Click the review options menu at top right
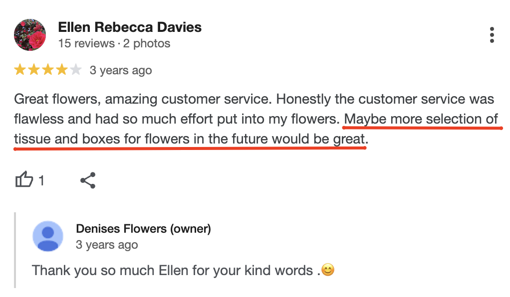This screenshot has height=297, width=510. pyautogui.click(x=492, y=35)
